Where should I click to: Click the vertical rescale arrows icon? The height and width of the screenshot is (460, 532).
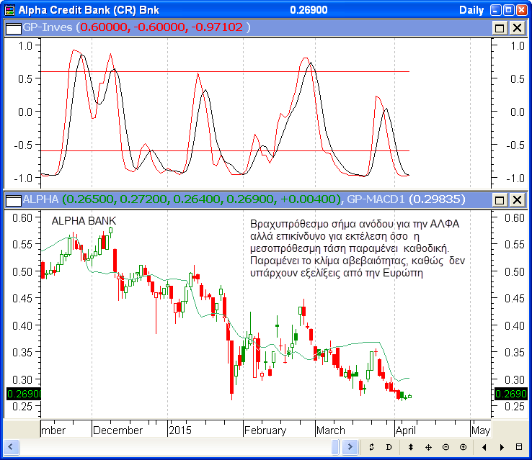click(411, 447)
